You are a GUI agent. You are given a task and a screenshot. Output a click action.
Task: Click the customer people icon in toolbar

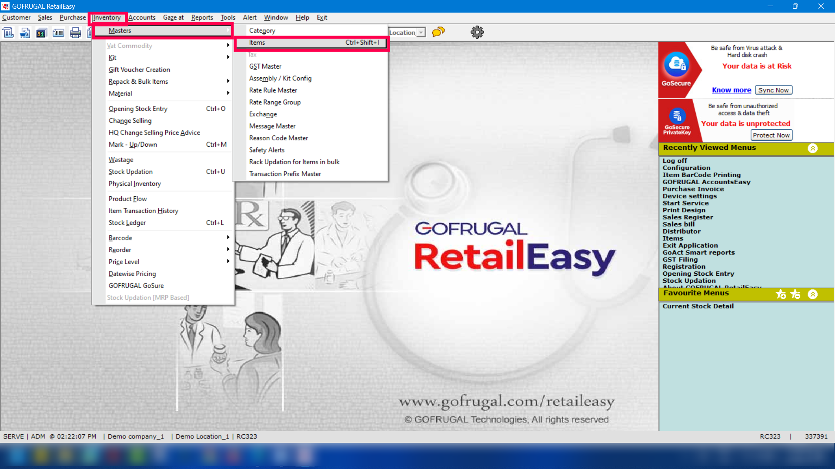[41, 33]
